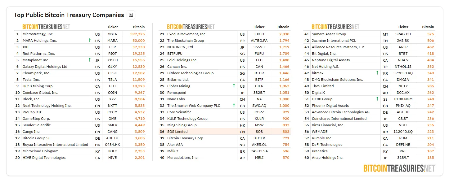
Task: Click the MSTR ticker symbol
Action: click(112, 34)
